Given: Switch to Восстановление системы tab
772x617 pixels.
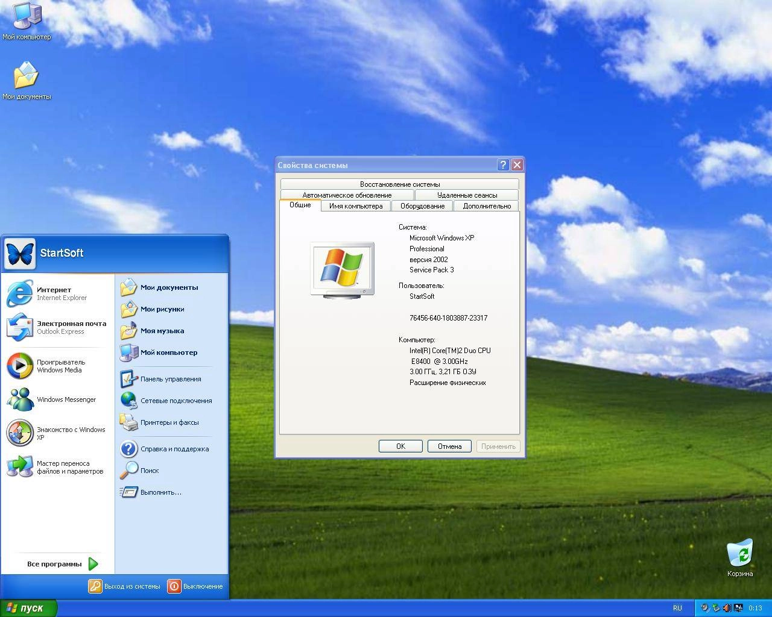Looking at the screenshot, I should pyautogui.click(x=400, y=184).
